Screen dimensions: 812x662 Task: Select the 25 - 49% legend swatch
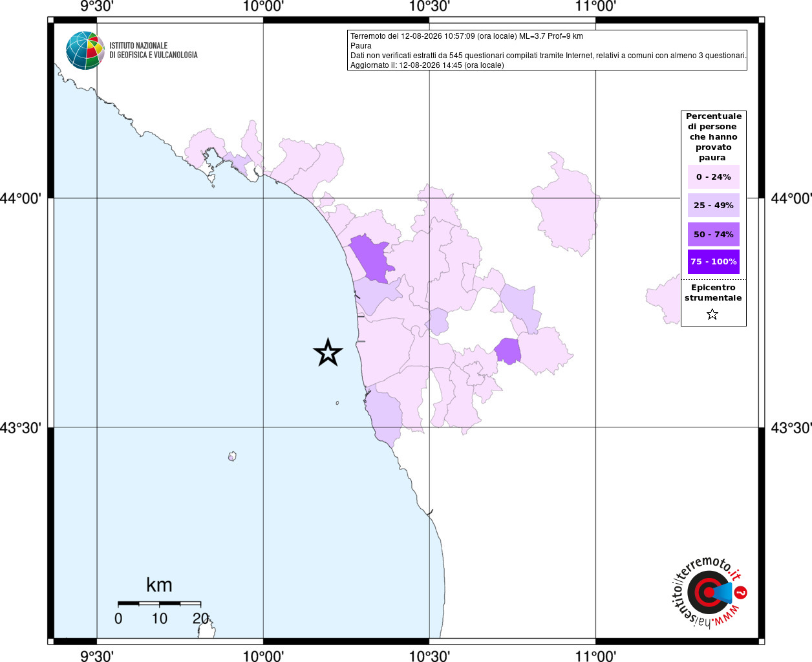click(x=713, y=205)
